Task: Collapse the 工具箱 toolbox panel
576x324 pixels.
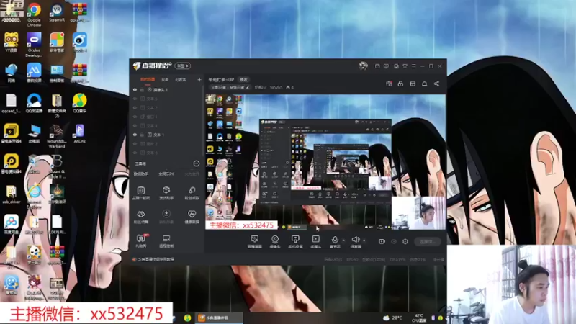Action: (196, 163)
